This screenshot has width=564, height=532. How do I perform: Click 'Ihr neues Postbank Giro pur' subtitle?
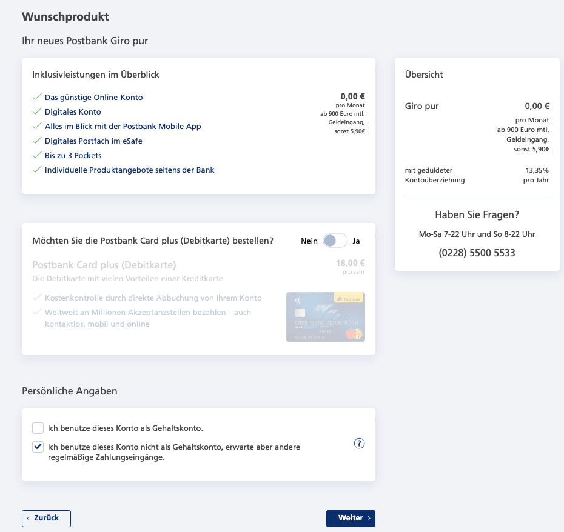point(85,41)
